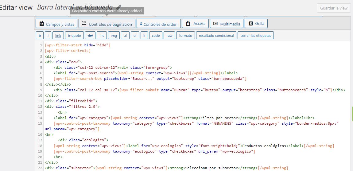Open the Multimedia inserter
This screenshot has width=353, height=171.
tap(227, 24)
